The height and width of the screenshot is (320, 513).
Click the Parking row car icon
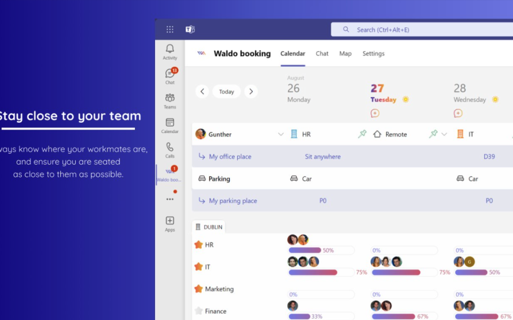click(x=202, y=178)
